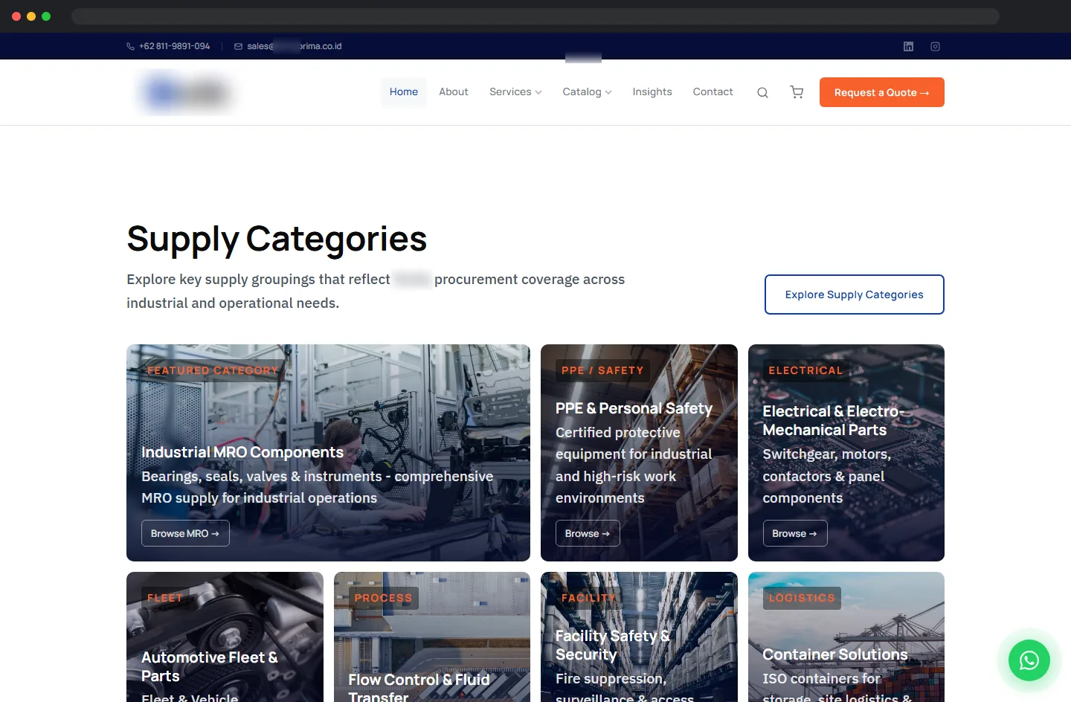Open the WhatsApp chat bubble

[1029, 660]
